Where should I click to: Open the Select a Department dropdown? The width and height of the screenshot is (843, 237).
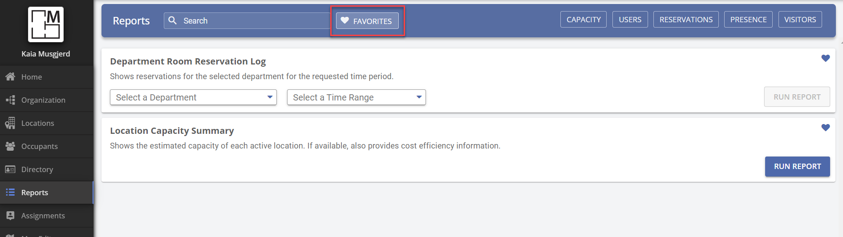coord(193,97)
